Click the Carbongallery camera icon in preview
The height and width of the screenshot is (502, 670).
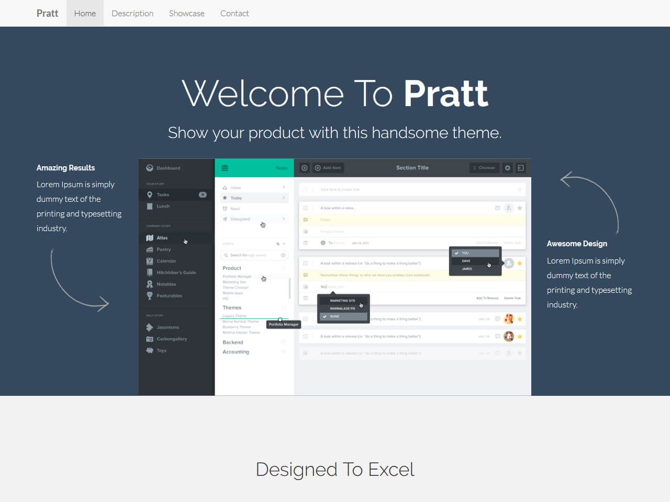(x=150, y=339)
